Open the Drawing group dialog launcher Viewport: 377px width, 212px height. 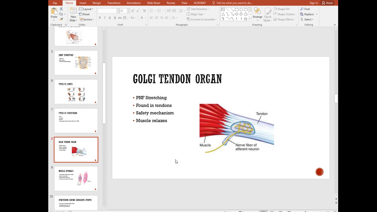[297, 25]
